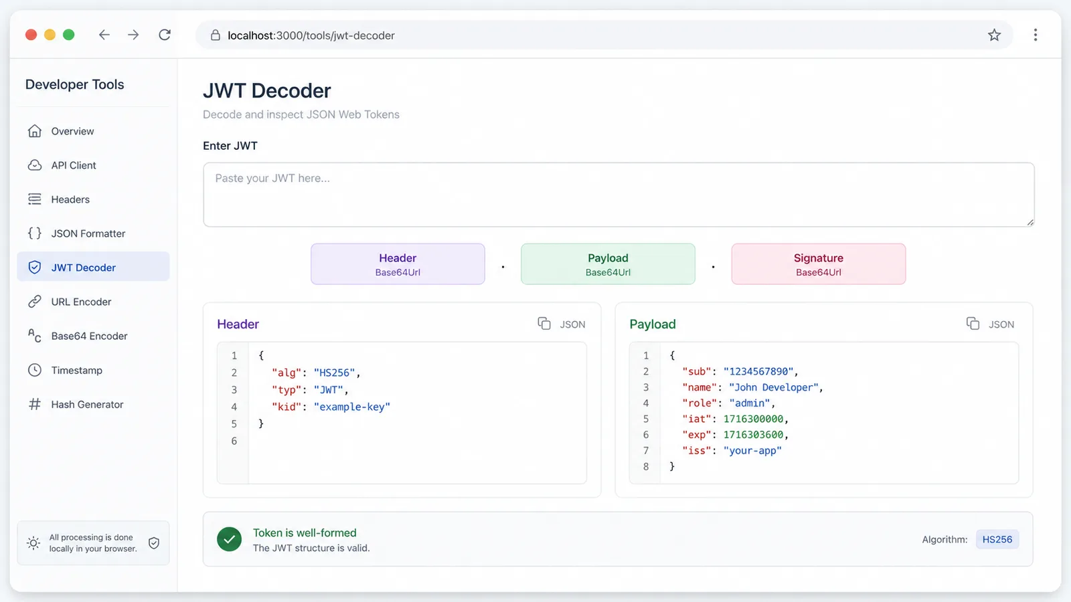Bookmark the page with star icon
The height and width of the screenshot is (602, 1071).
pyautogui.click(x=994, y=35)
